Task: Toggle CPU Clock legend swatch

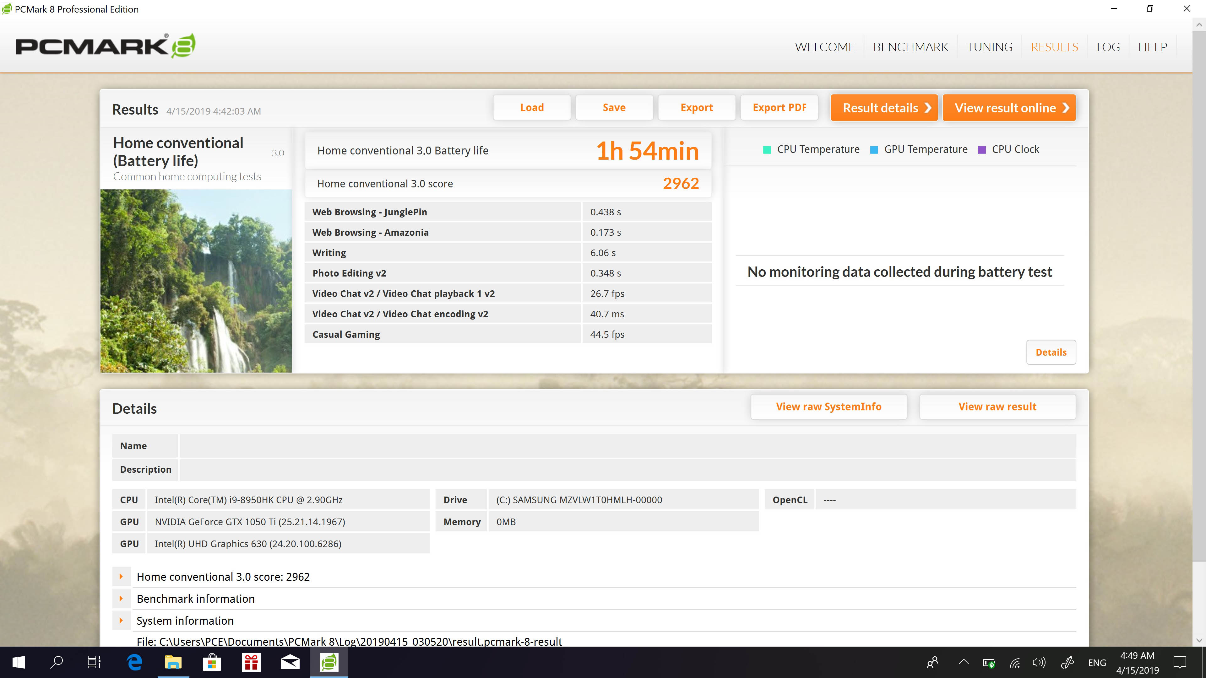Action: 982,150
